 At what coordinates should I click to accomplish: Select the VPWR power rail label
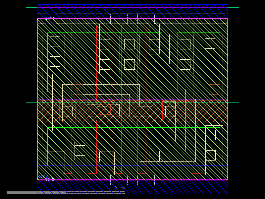tap(51, 18)
